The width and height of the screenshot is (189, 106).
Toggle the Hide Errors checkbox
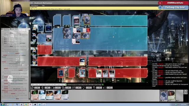(2, 29)
